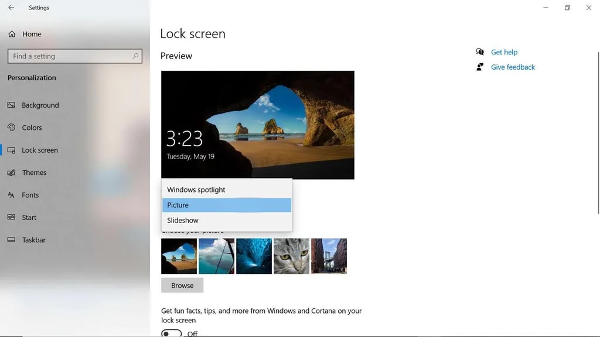Click the Fonts icon in sidebar
600x337 pixels.
[11, 195]
